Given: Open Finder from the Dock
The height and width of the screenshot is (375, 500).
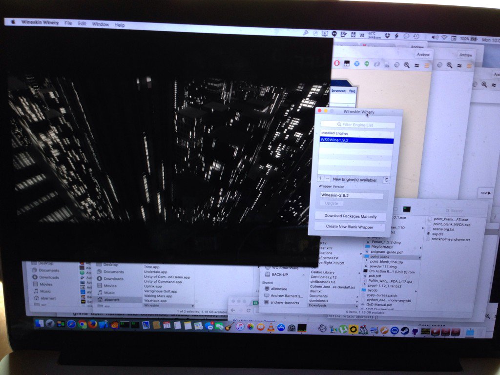Looking at the screenshot, I should point(39,323).
